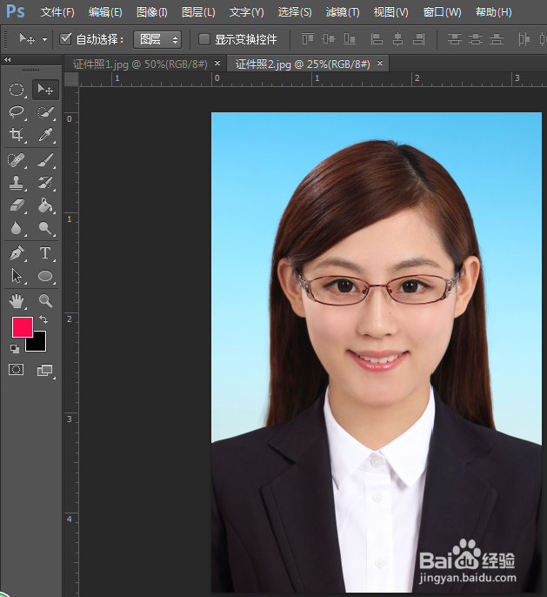Align right edges of layers
Image resolution: width=547 pixels, height=597 pixels.
(x=419, y=39)
